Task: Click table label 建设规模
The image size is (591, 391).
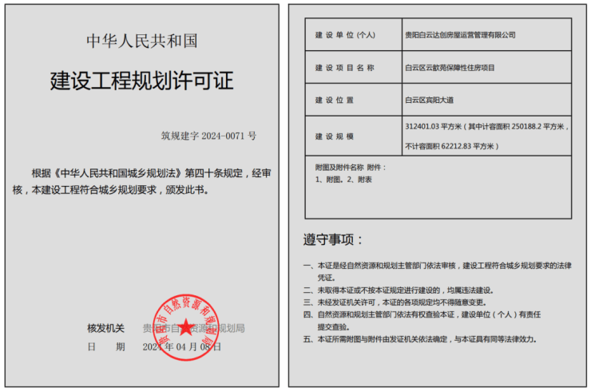Action: pos(335,136)
